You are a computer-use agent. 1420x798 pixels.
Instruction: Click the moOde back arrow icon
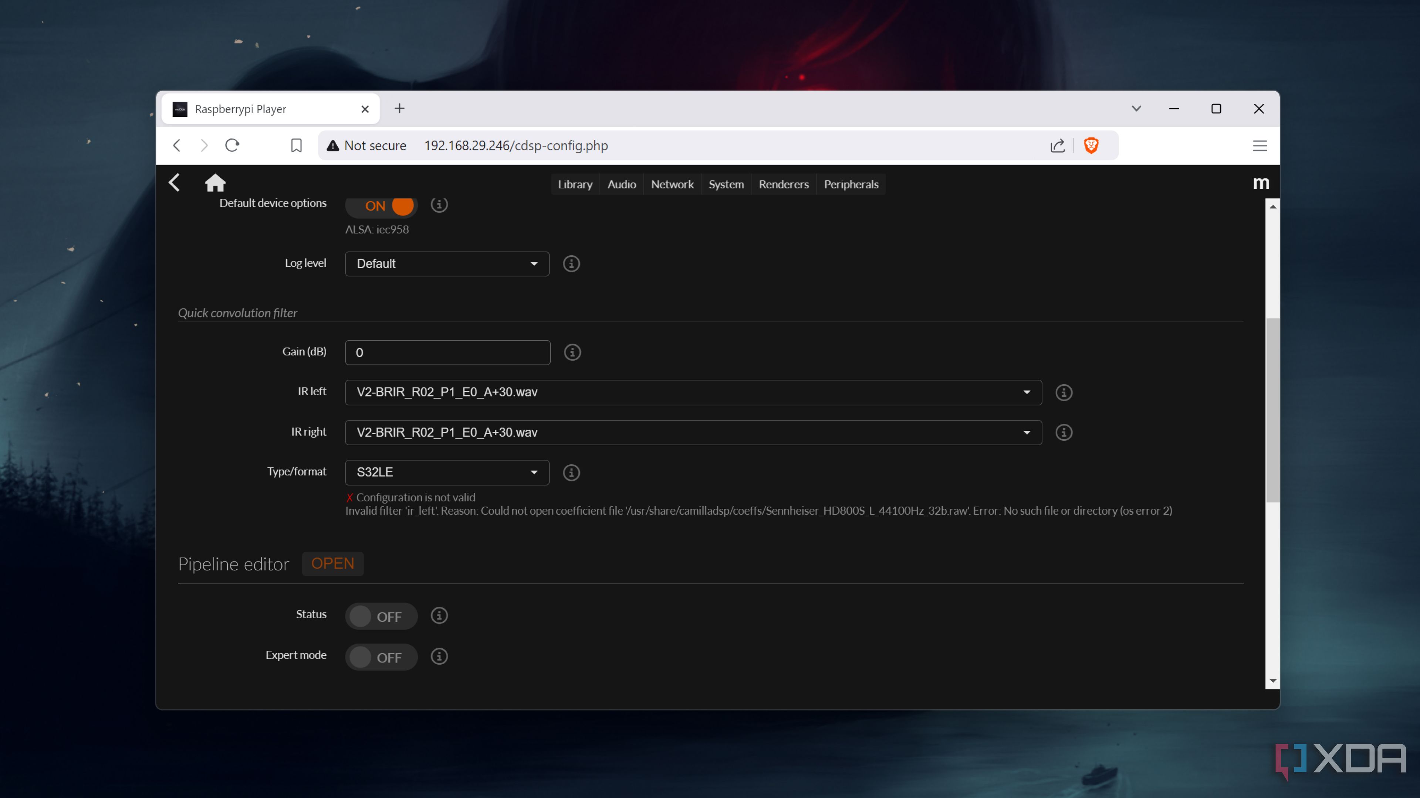(174, 182)
